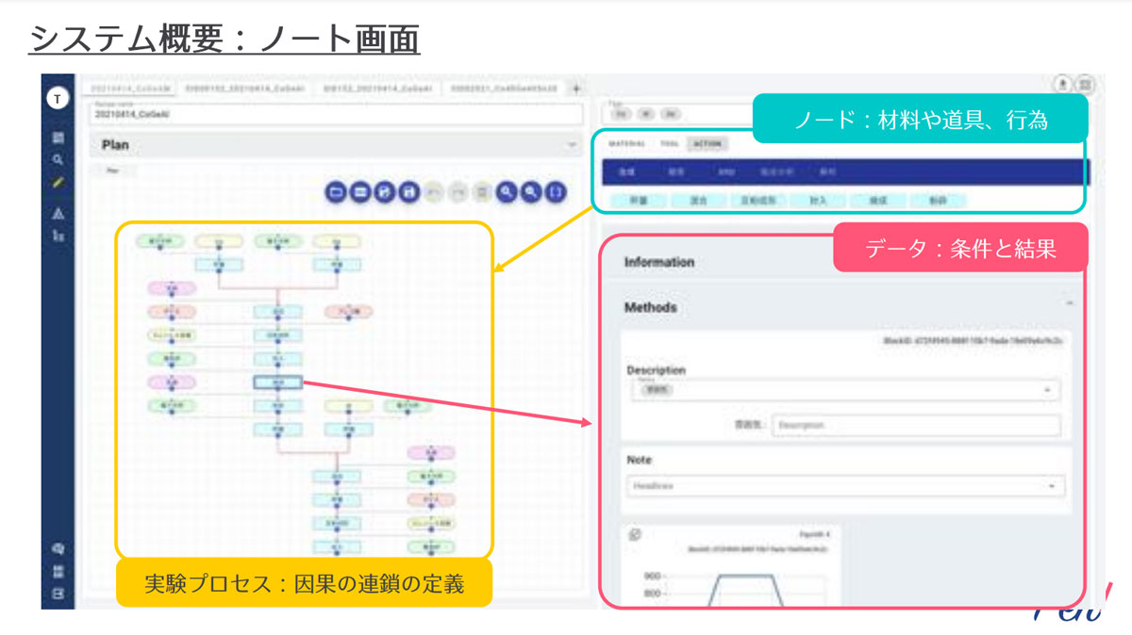Click the warning triangle icon in the sidebar
Image resolution: width=1132 pixels, height=635 pixels.
click(58, 214)
